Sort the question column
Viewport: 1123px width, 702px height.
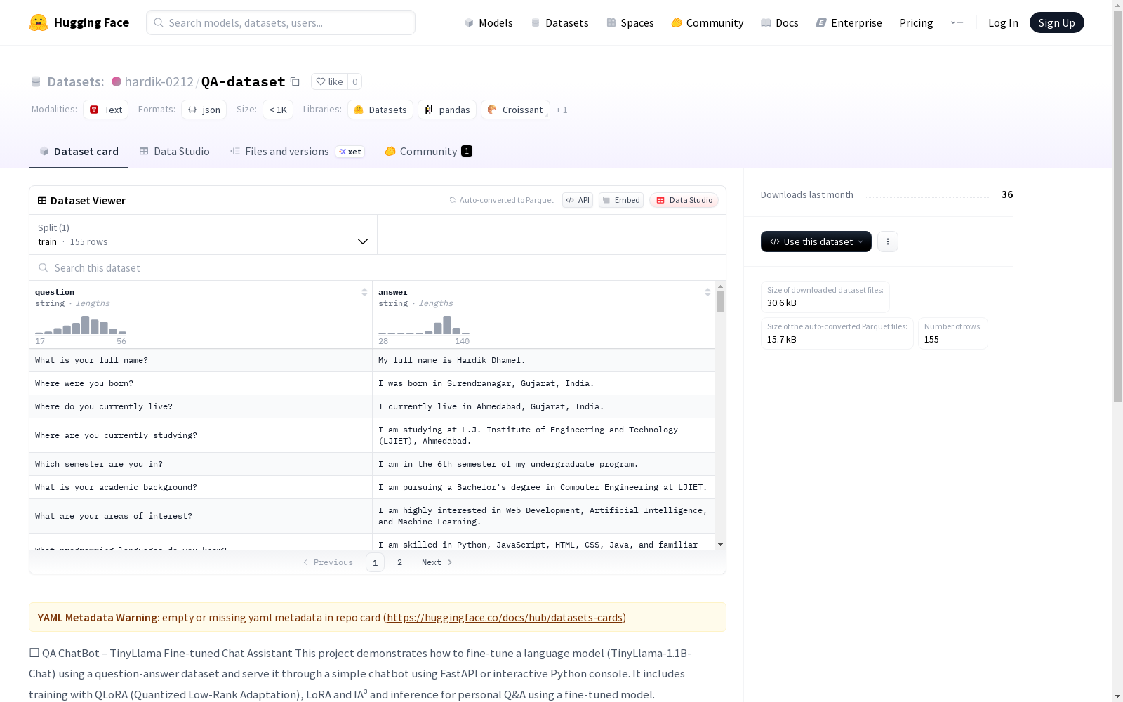[x=364, y=292]
